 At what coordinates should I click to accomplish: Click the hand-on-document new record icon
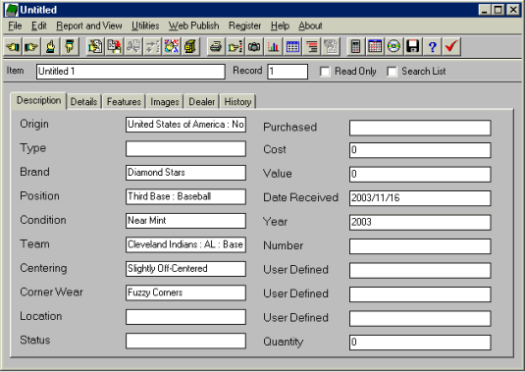(95, 46)
